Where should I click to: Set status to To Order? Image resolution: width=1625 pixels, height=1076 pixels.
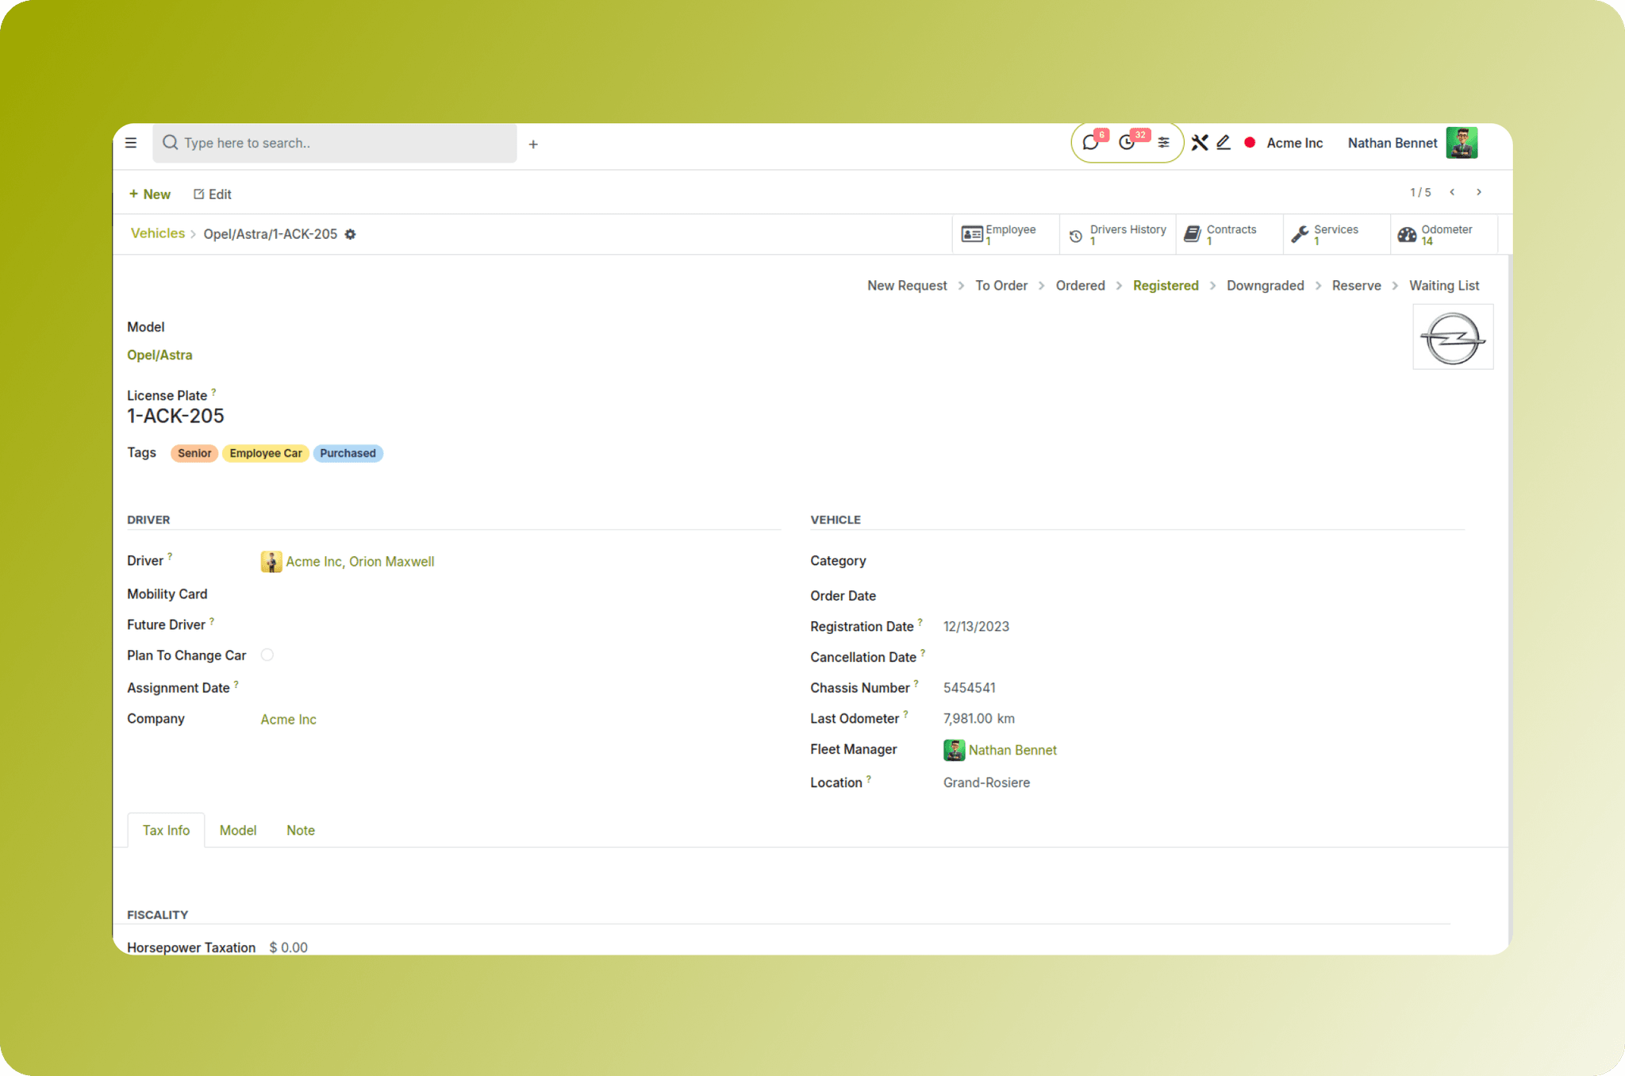[x=1001, y=286]
